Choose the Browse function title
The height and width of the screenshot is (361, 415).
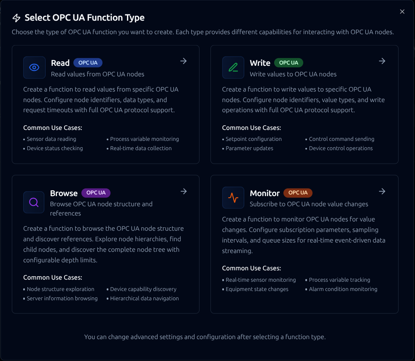tap(64, 193)
